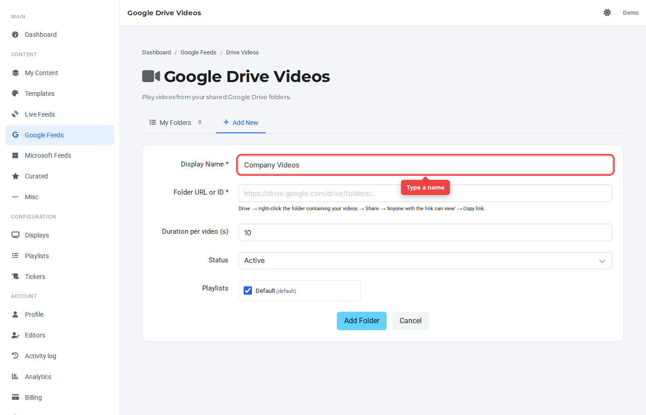The height and width of the screenshot is (415, 646).
Task: Click the Templates palette icon
Action: [15, 94]
